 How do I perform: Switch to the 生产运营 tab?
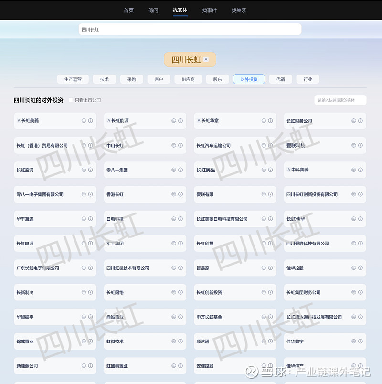[x=73, y=79]
